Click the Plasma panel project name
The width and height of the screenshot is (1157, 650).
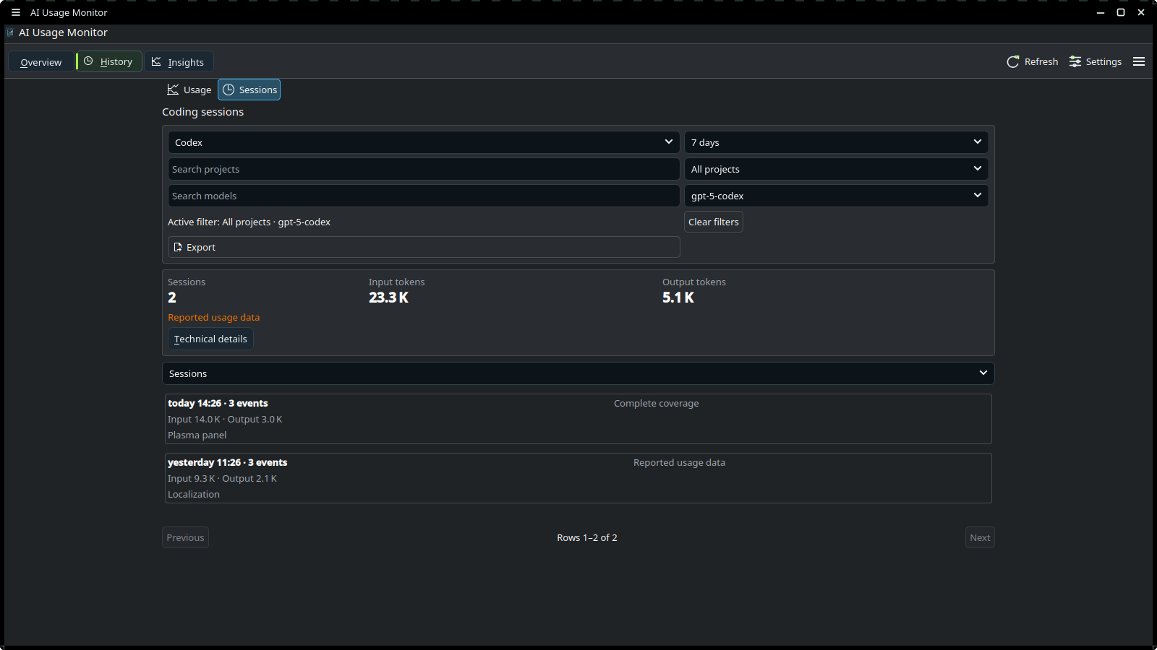point(197,435)
